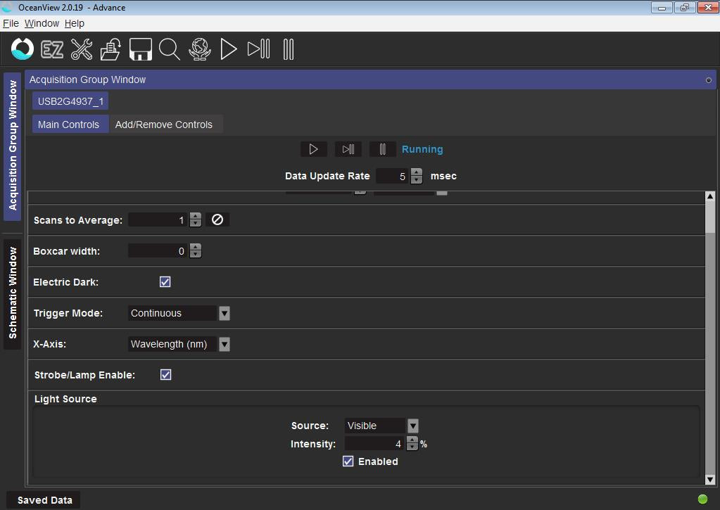Uncheck the Electric Dark checkbox
Image resolution: width=720 pixels, height=510 pixels.
pyautogui.click(x=165, y=282)
